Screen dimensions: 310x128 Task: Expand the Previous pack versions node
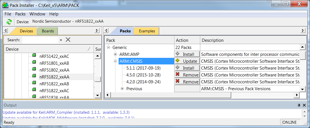tap(122, 89)
